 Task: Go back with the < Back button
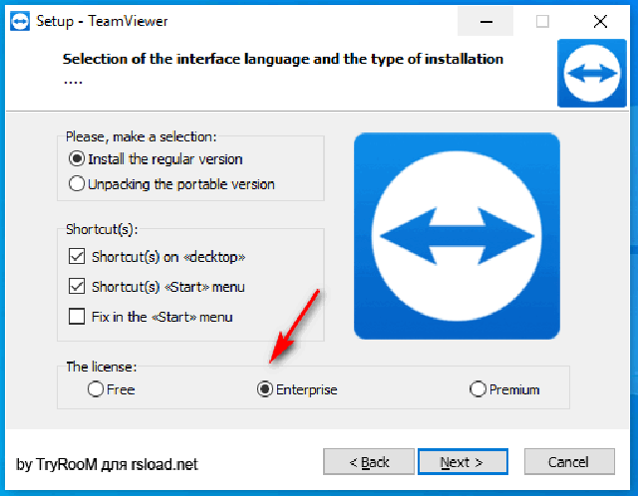coord(369,462)
